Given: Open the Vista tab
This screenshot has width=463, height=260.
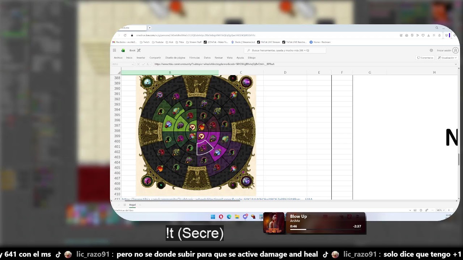Looking at the screenshot, I should click(x=230, y=58).
